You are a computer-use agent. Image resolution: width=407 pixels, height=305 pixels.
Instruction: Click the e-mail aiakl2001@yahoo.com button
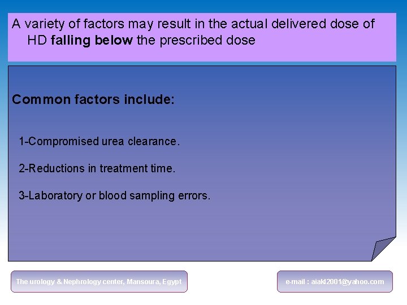(x=335, y=281)
